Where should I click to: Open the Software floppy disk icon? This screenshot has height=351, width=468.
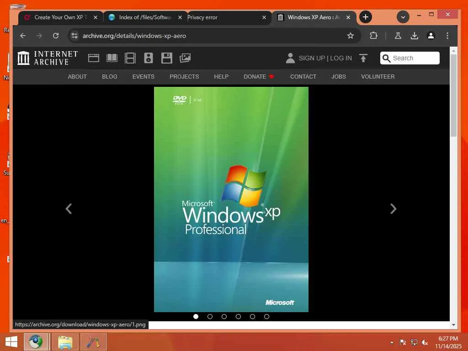(166, 58)
